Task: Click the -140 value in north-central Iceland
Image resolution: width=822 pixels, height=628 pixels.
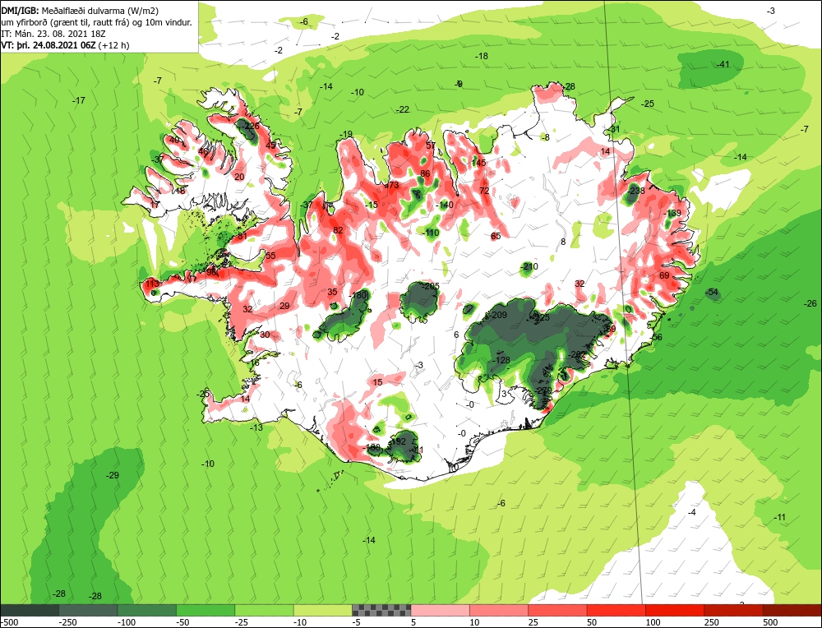Action: [445, 205]
